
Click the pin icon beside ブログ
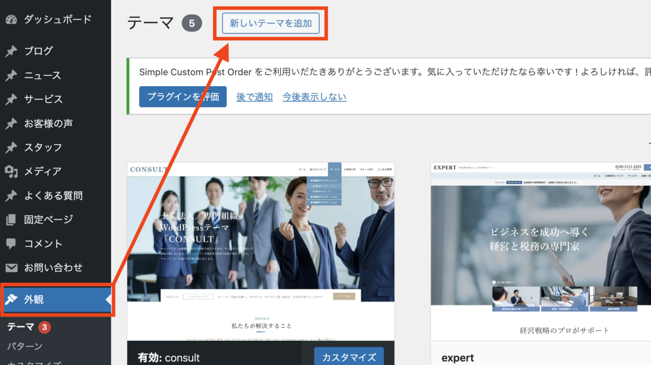point(11,51)
